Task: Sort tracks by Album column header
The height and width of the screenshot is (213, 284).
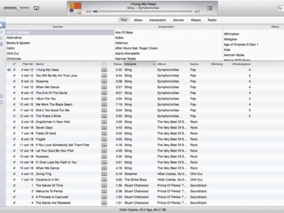Action: coord(162,64)
